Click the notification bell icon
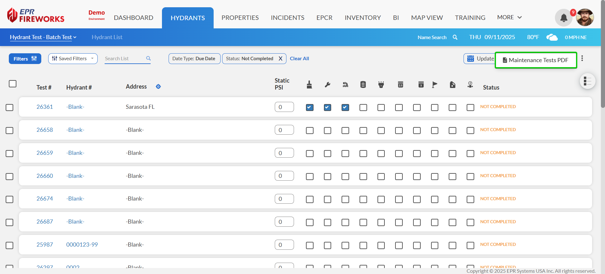Viewport: 605px width, 274px height. [x=563, y=18]
